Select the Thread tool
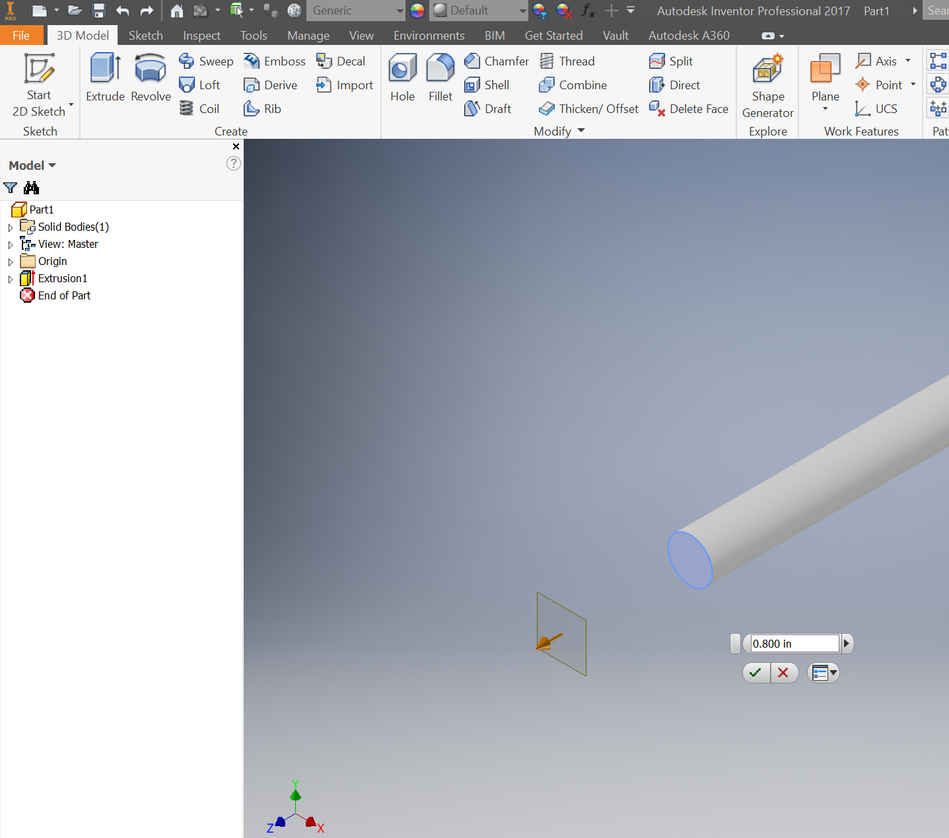 567,61
